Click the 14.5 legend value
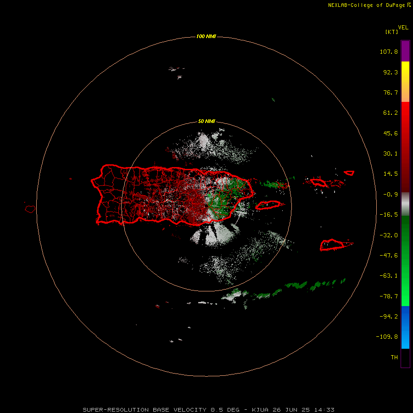This screenshot has height=413, width=413. point(391,174)
